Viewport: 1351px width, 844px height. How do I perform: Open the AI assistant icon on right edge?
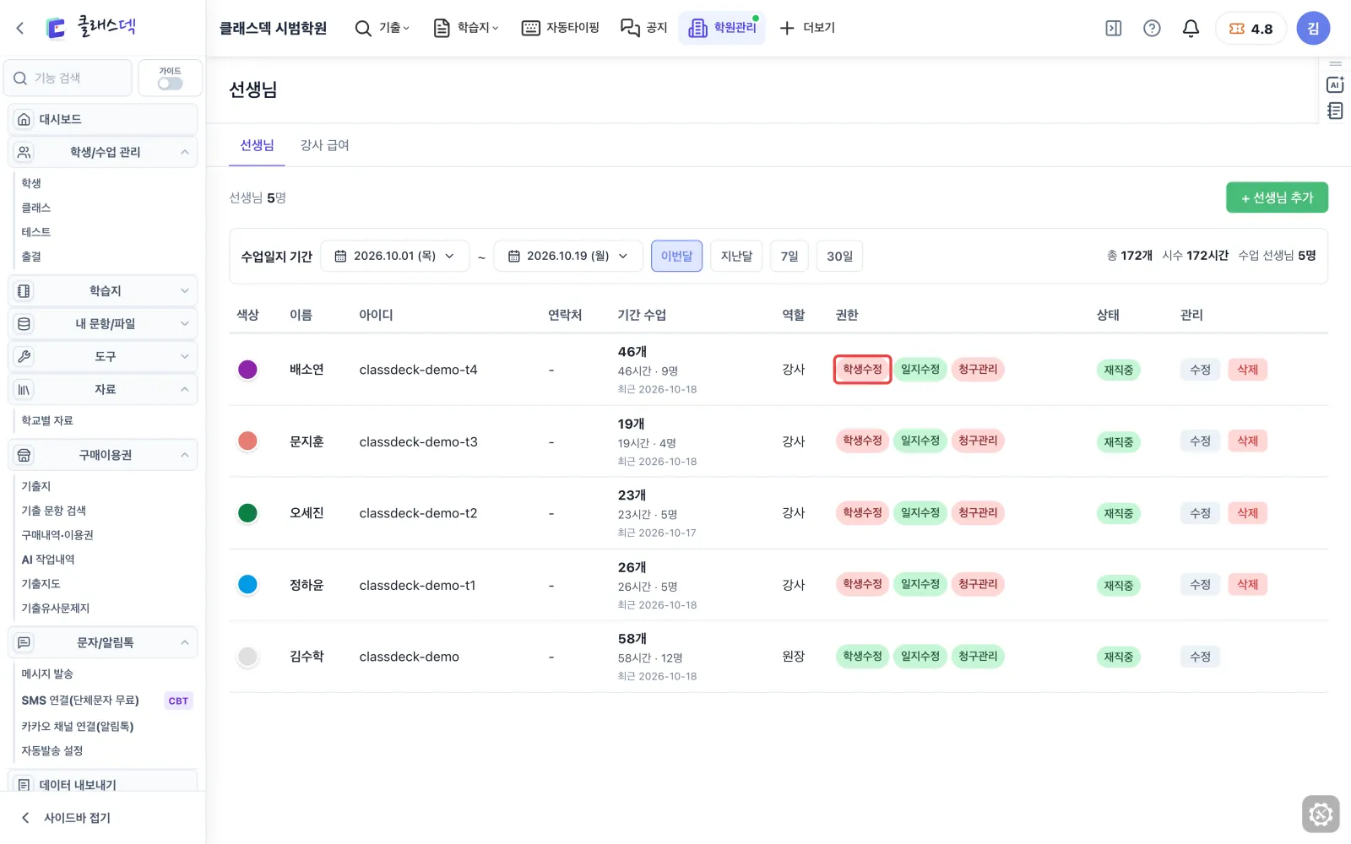1335,84
